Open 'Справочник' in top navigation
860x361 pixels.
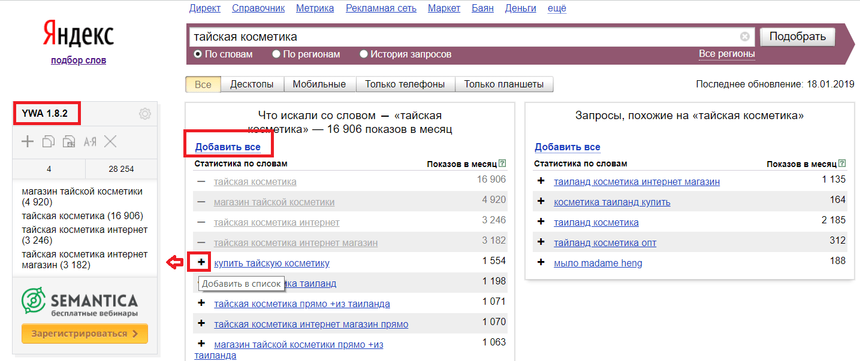(258, 8)
